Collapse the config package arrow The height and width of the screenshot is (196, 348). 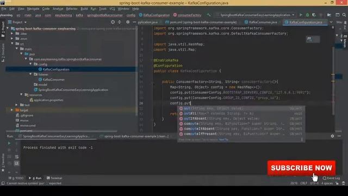tap(30, 64)
